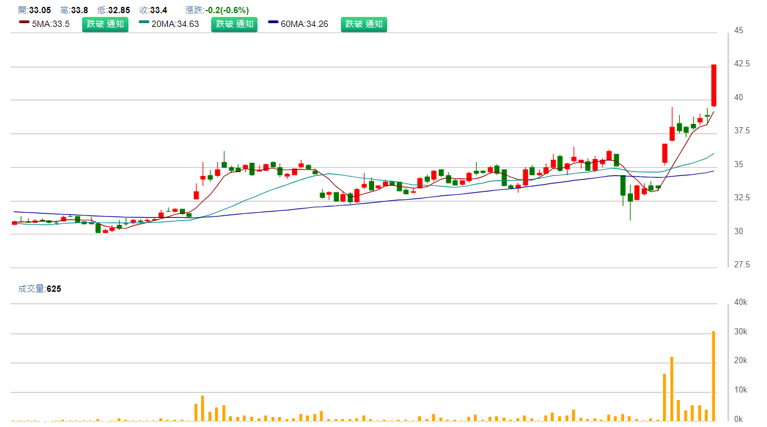Click the tall red candlestick at far right
Screen dimensions: 767x427
coord(713,85)
